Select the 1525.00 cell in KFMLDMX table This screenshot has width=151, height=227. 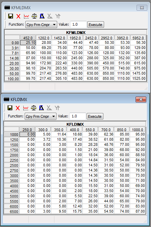coord(139,78)
